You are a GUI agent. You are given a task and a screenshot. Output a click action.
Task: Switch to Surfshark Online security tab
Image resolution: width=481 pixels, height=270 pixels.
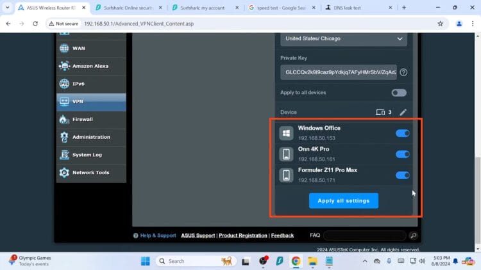point(128,8)
